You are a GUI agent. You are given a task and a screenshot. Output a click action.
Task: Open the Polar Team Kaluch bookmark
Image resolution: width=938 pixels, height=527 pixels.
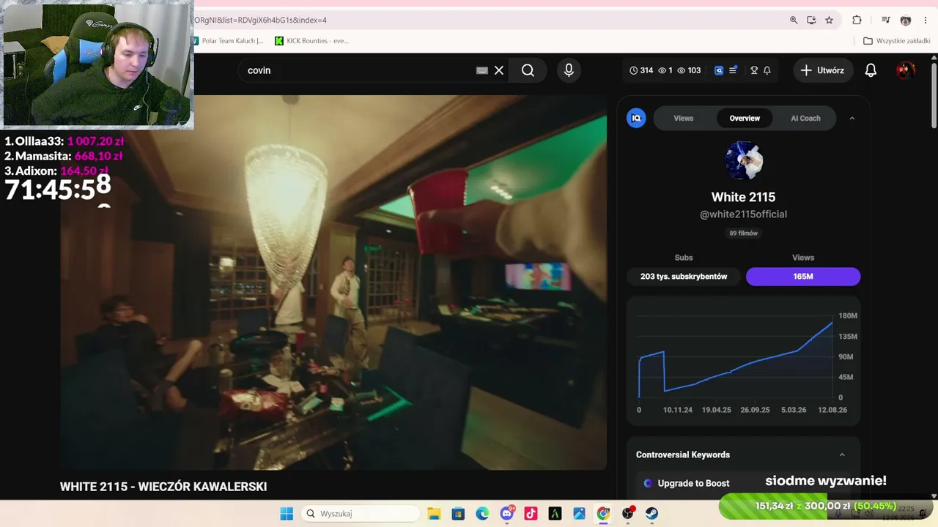pyautogui.click(x=229, y=41)
